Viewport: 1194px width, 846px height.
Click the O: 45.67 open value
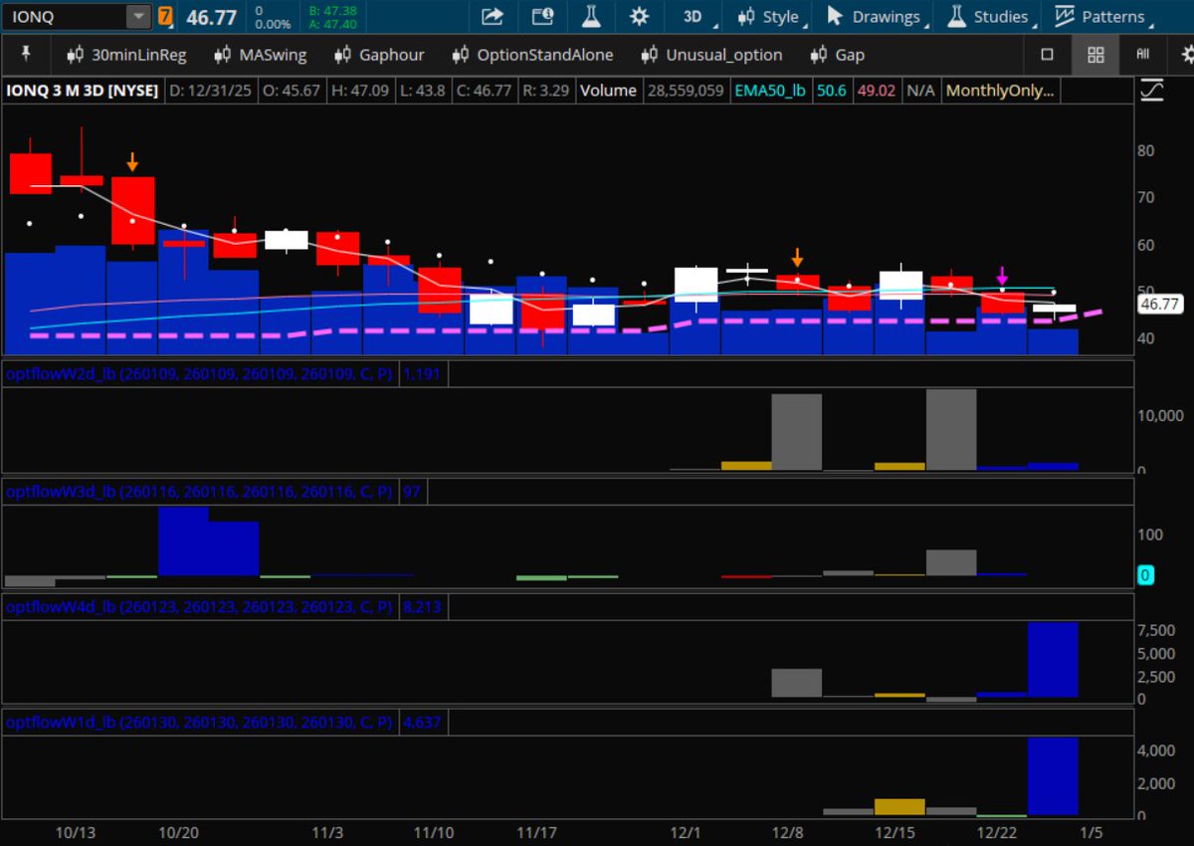click(292, 91)
